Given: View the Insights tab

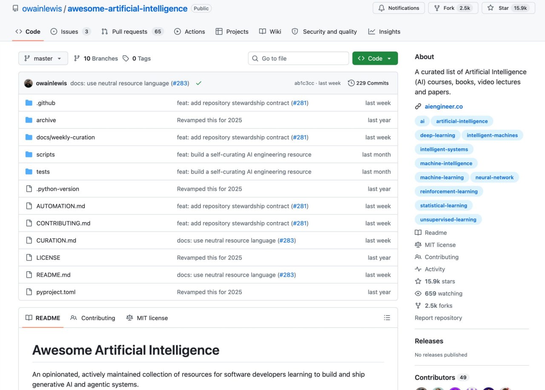Looking at the screenshot, I should (x=384, y=32).
